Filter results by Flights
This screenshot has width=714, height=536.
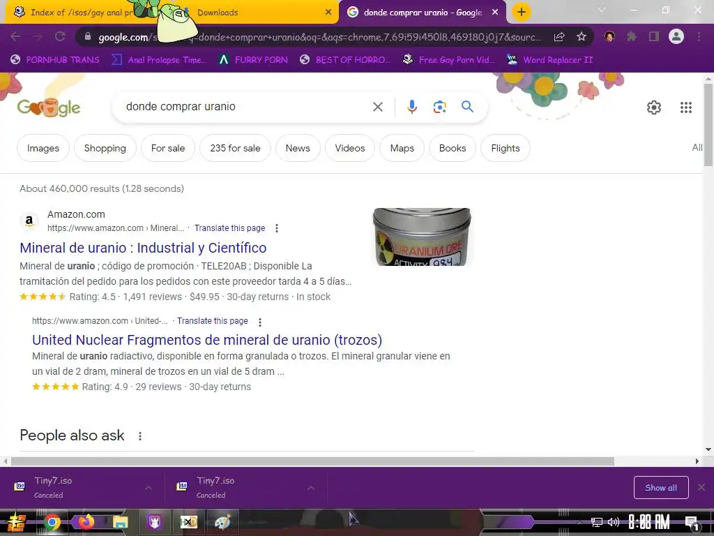[506, 148]
